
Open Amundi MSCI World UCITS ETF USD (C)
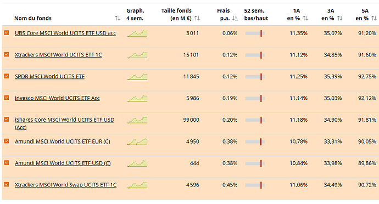63,163
